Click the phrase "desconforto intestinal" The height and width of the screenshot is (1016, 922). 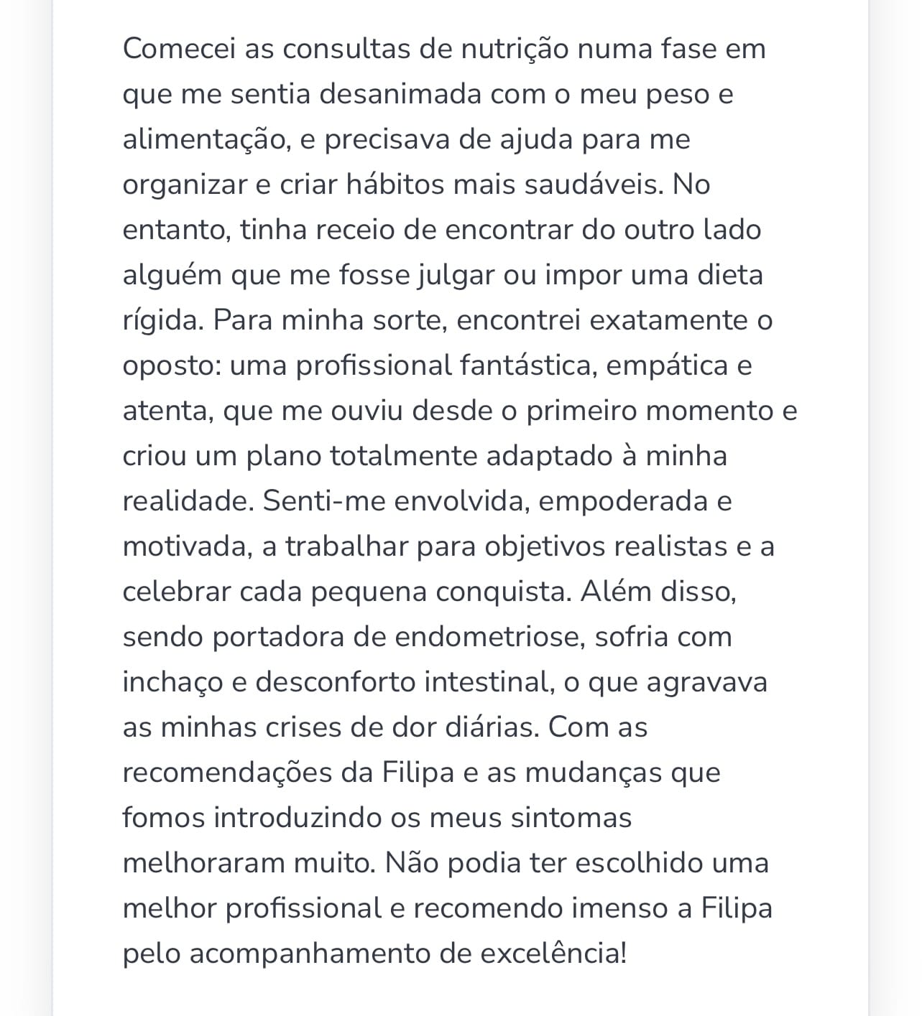405,682
